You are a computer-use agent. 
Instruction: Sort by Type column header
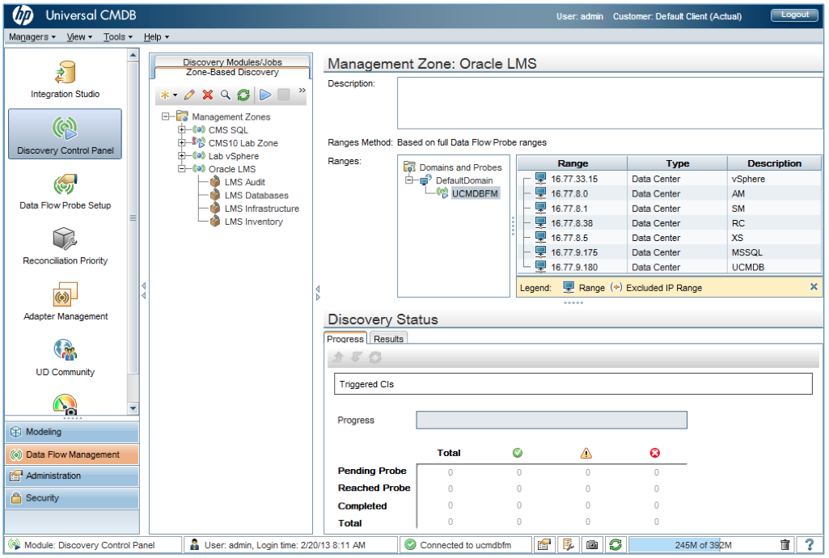click(677, 163)
